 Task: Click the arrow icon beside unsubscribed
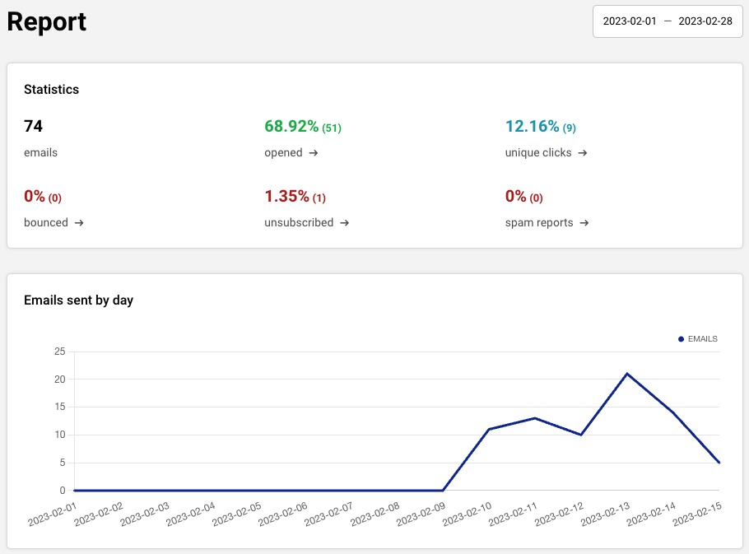[x=345, y=223]
